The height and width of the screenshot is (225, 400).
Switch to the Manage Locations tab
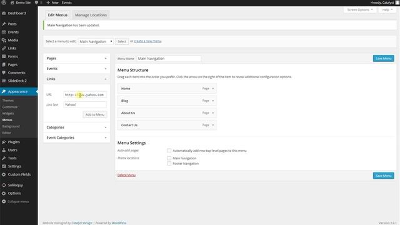pyautogui.click(x=91, y=15)
